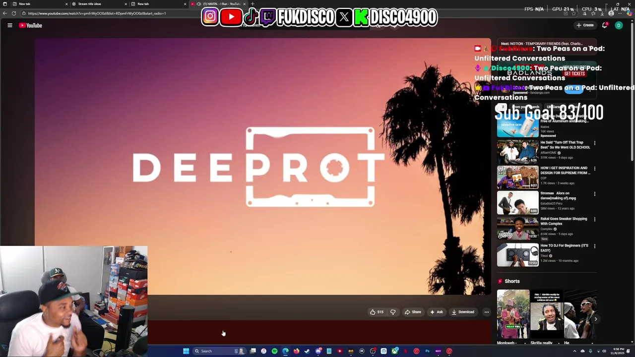
Task: Open the Create button in YouTube header
Action: coord(585,25)
